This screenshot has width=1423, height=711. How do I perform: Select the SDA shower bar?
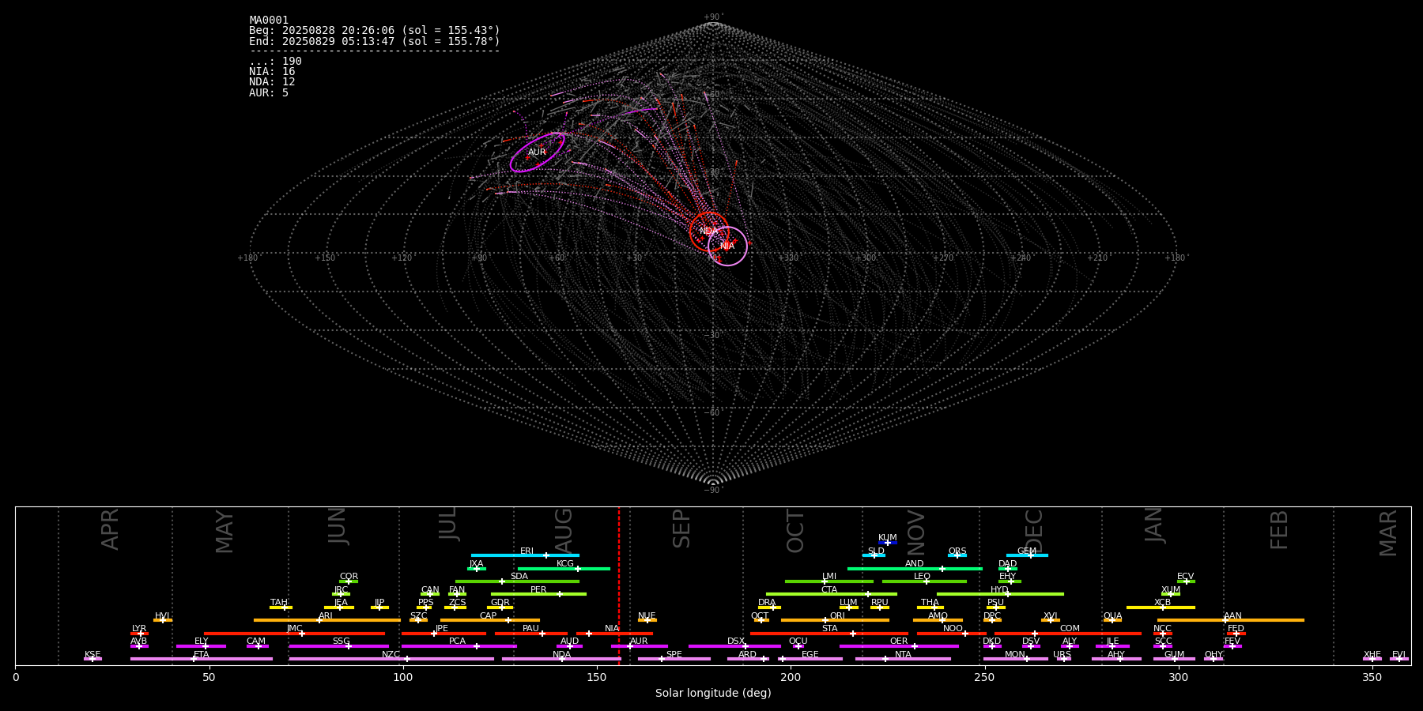517,581
